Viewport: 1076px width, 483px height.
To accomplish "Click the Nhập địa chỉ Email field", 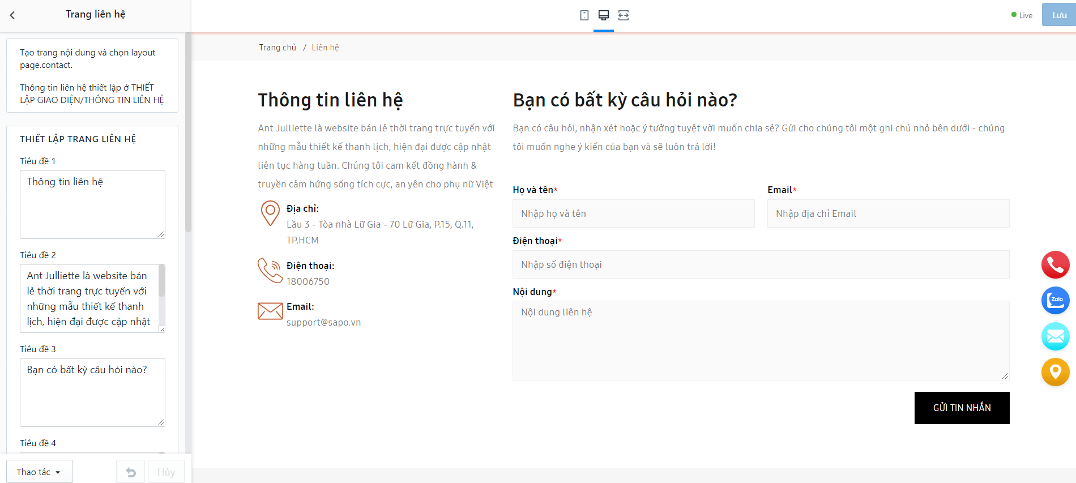I will (889, 213).
